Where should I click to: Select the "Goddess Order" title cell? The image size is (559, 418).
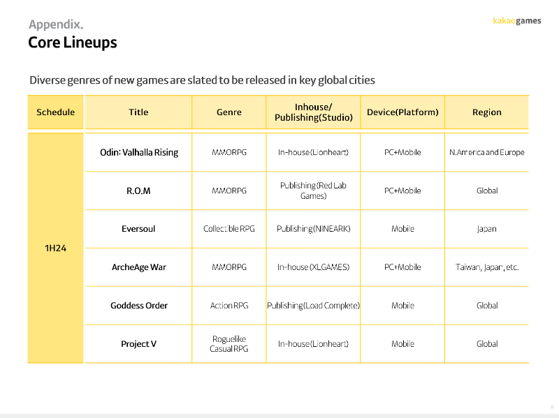click(x=138, y=306)
